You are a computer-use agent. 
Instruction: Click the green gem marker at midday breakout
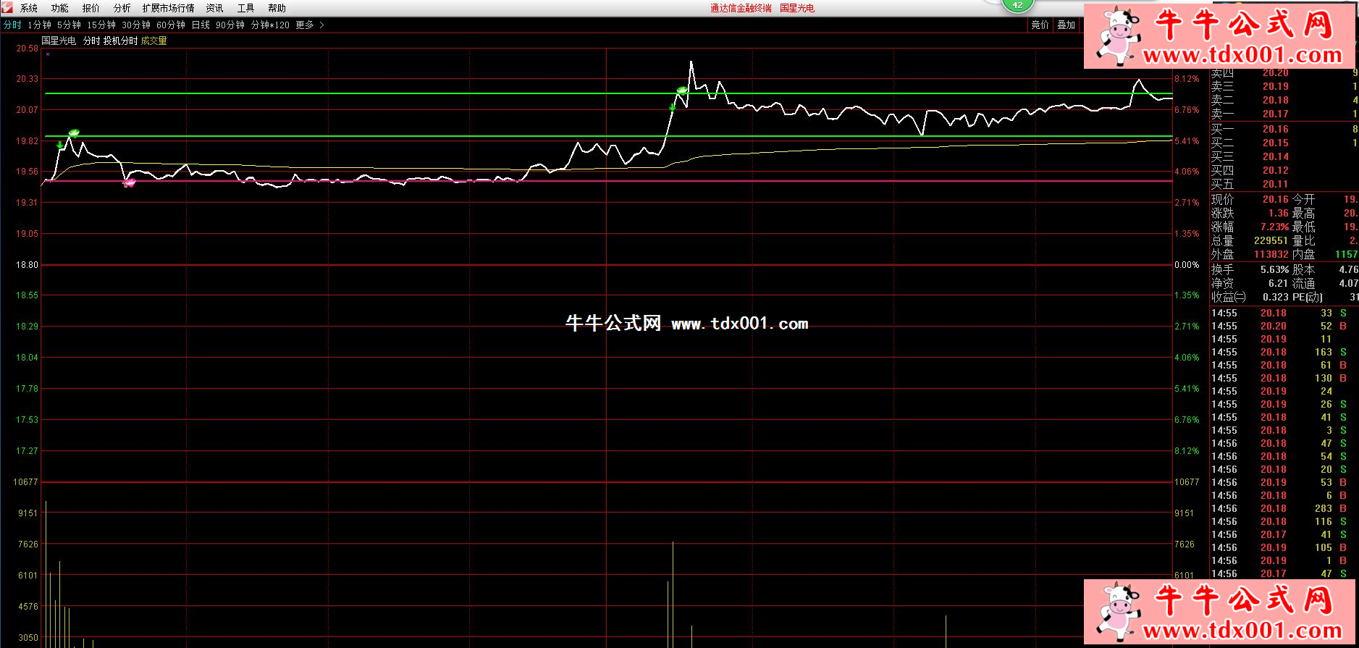pyautogui.click(x=681, y=91)
